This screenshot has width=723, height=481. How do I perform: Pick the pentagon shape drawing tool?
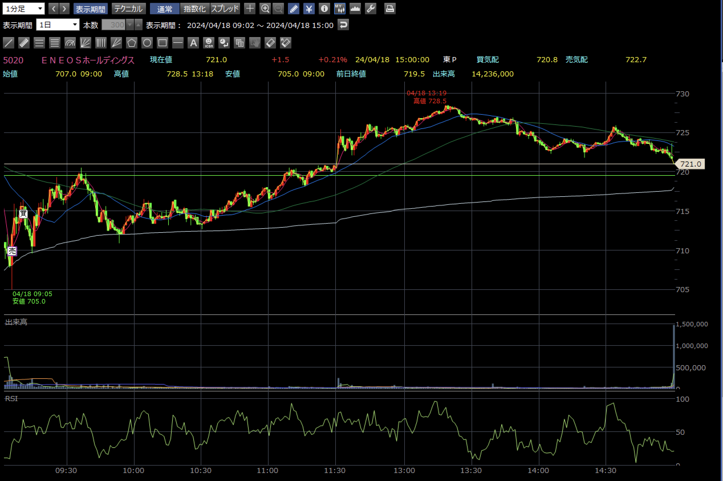coord(132,43)
